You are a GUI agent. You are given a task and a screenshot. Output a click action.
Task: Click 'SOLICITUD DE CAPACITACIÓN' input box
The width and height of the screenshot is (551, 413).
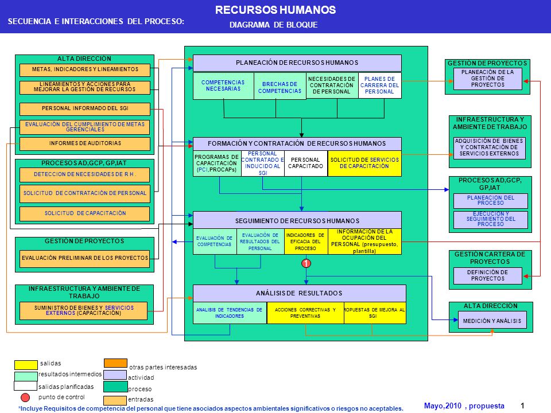point(85,213)
